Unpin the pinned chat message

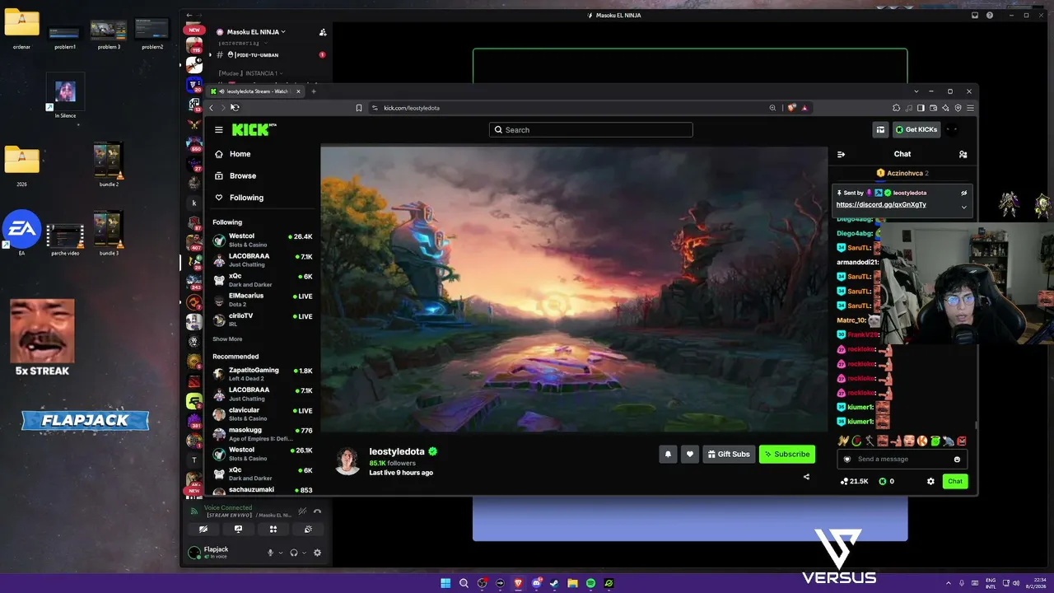963,193
